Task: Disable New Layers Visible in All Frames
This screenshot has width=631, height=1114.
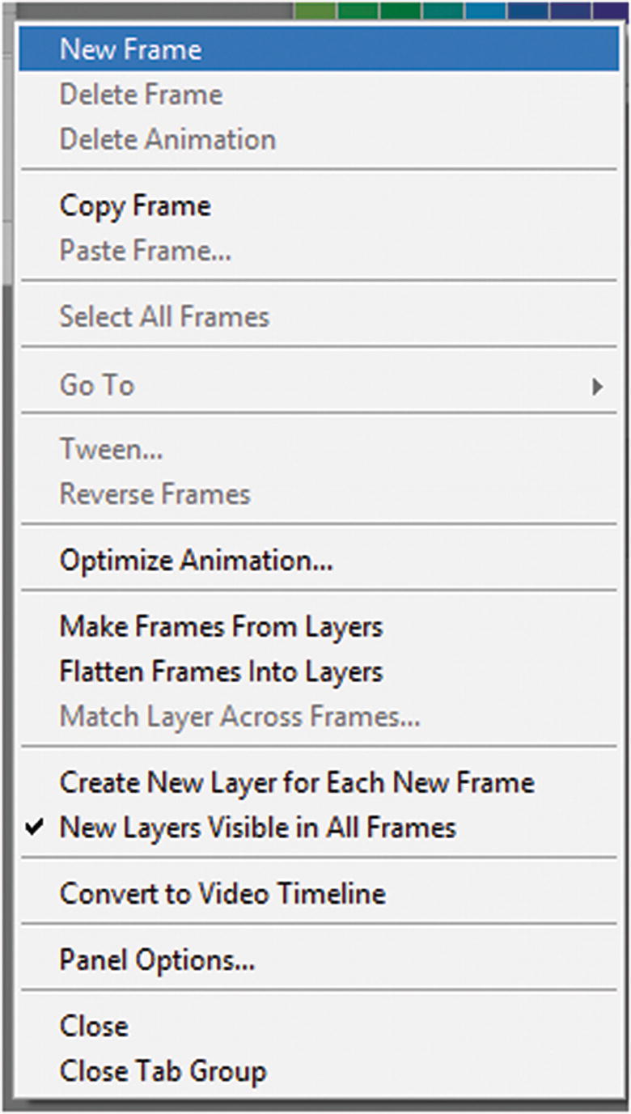Action: pyautogui.click(x=243, y=828)
